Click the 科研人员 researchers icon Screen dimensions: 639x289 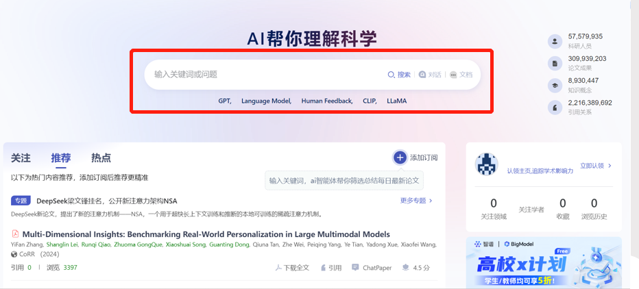(554, 41)
